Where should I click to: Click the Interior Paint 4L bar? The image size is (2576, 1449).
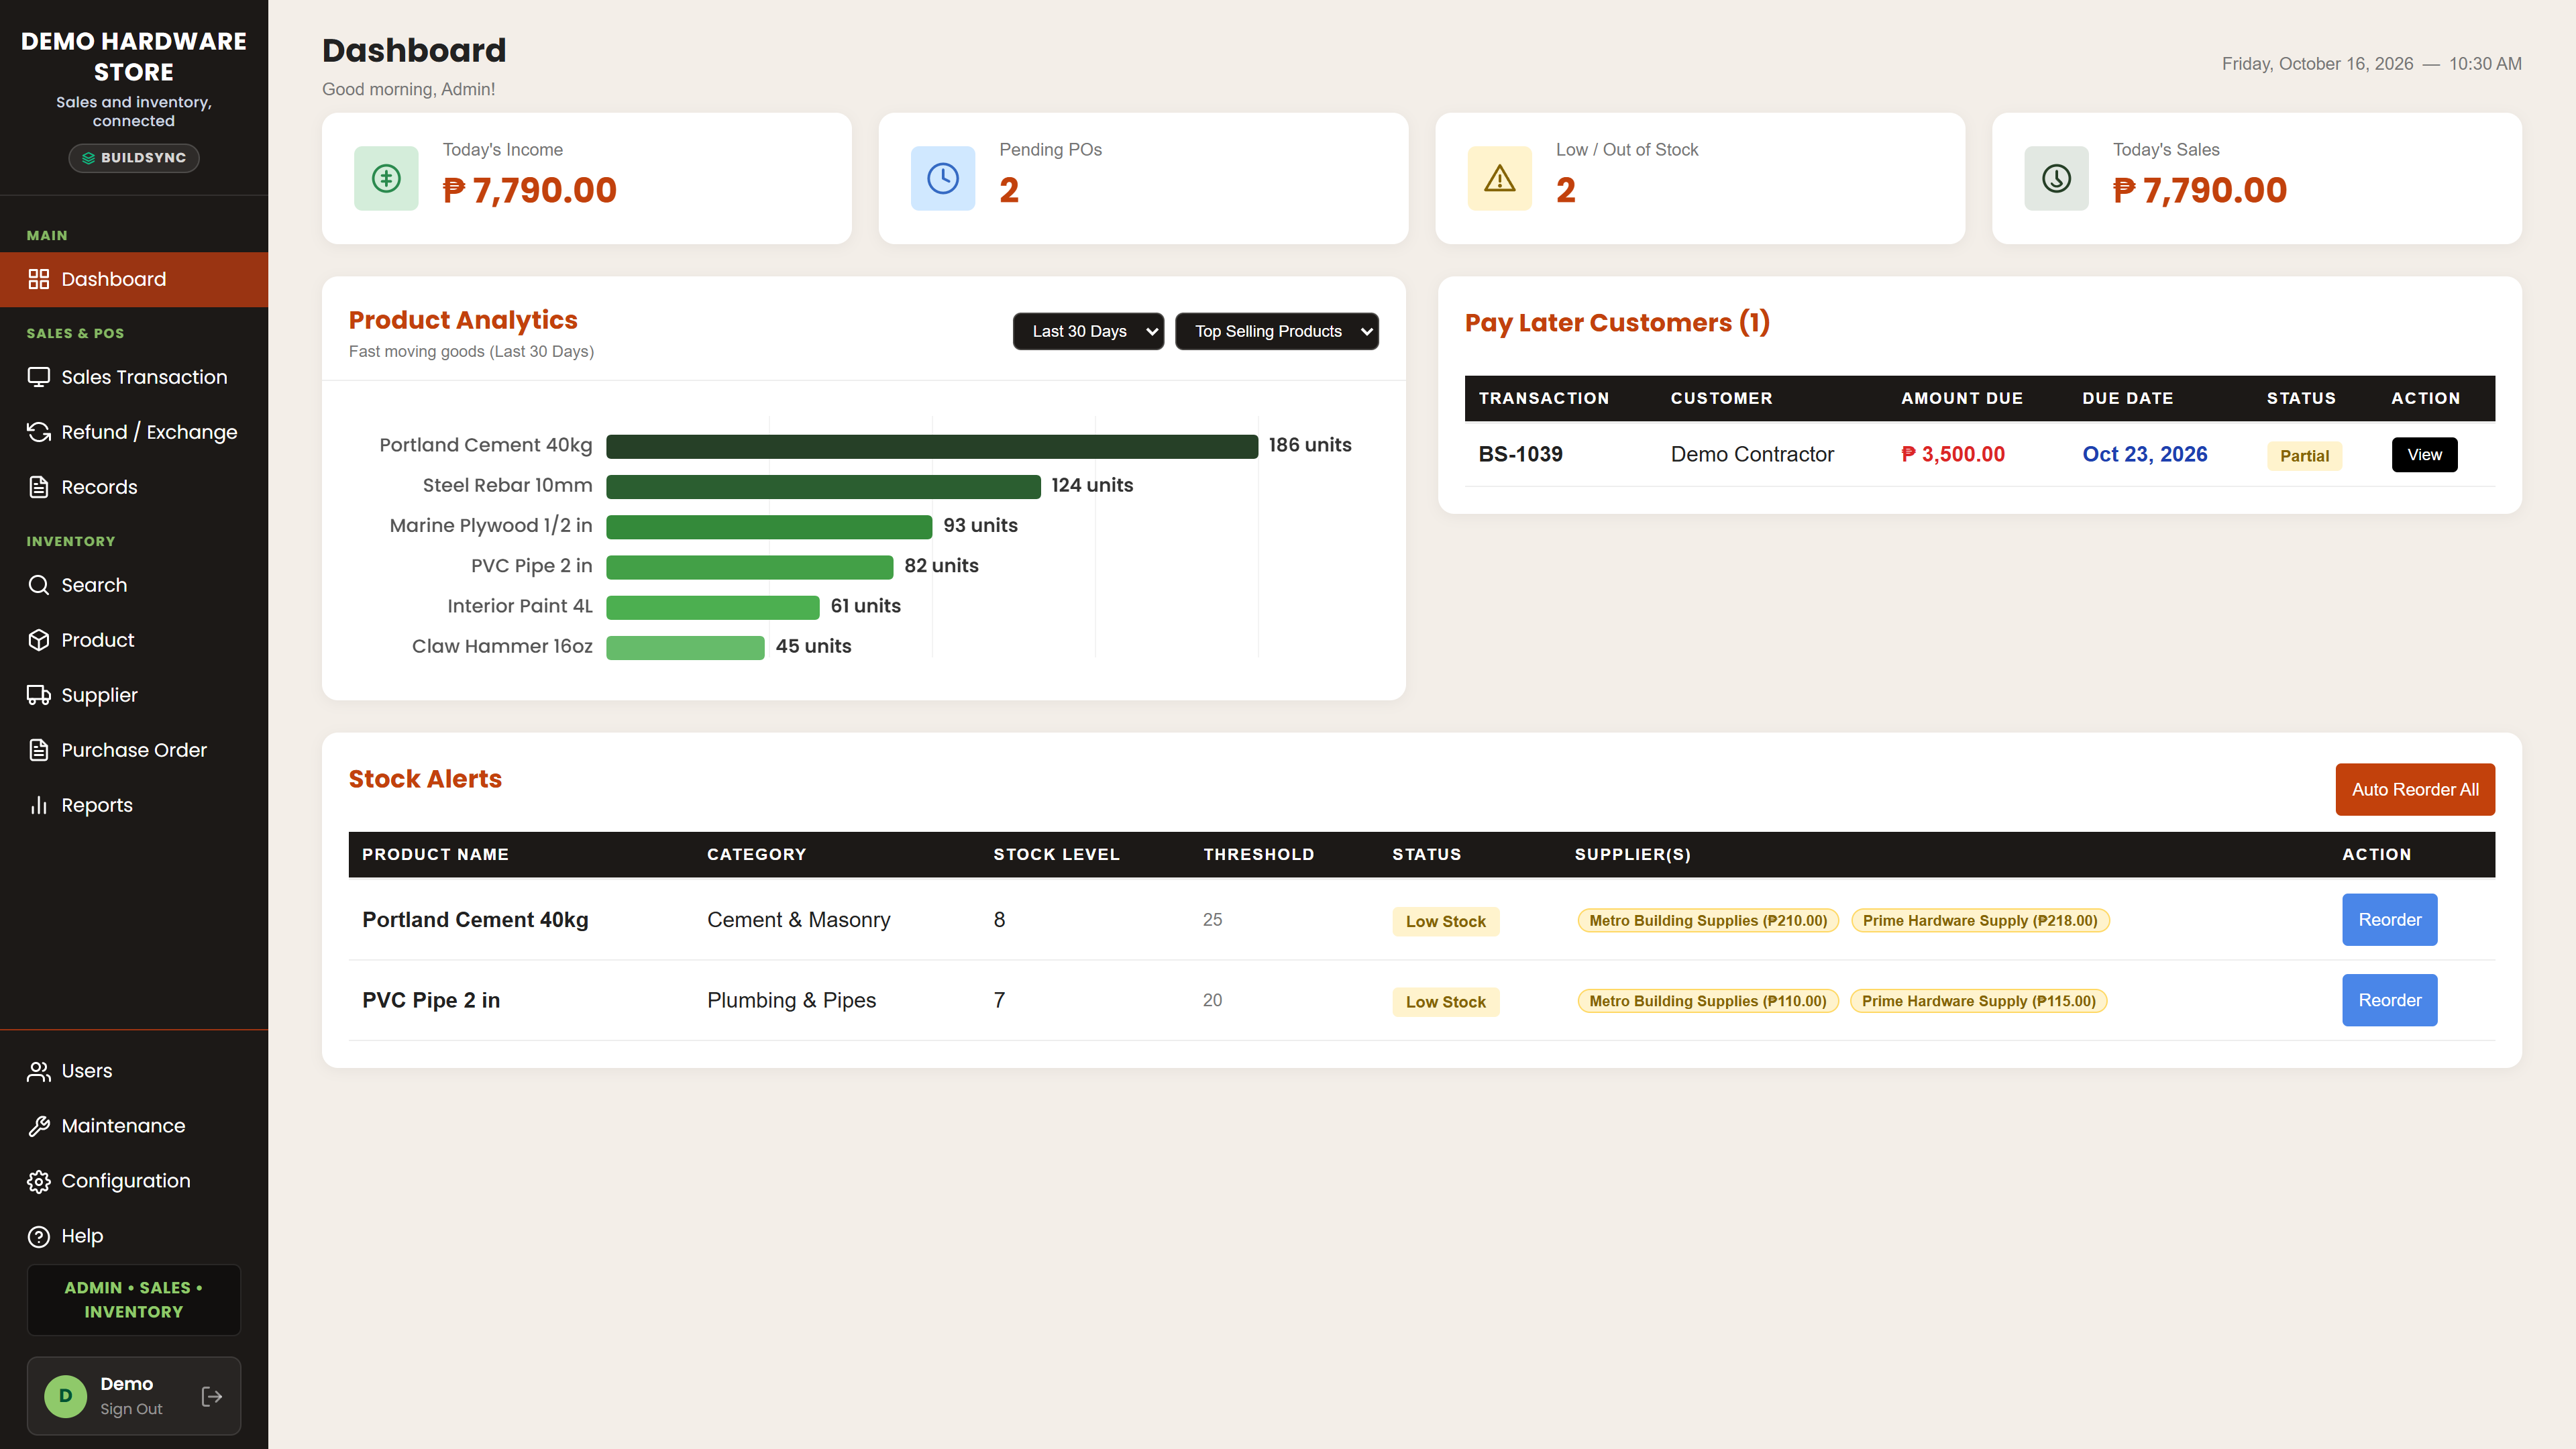point(713,607)
